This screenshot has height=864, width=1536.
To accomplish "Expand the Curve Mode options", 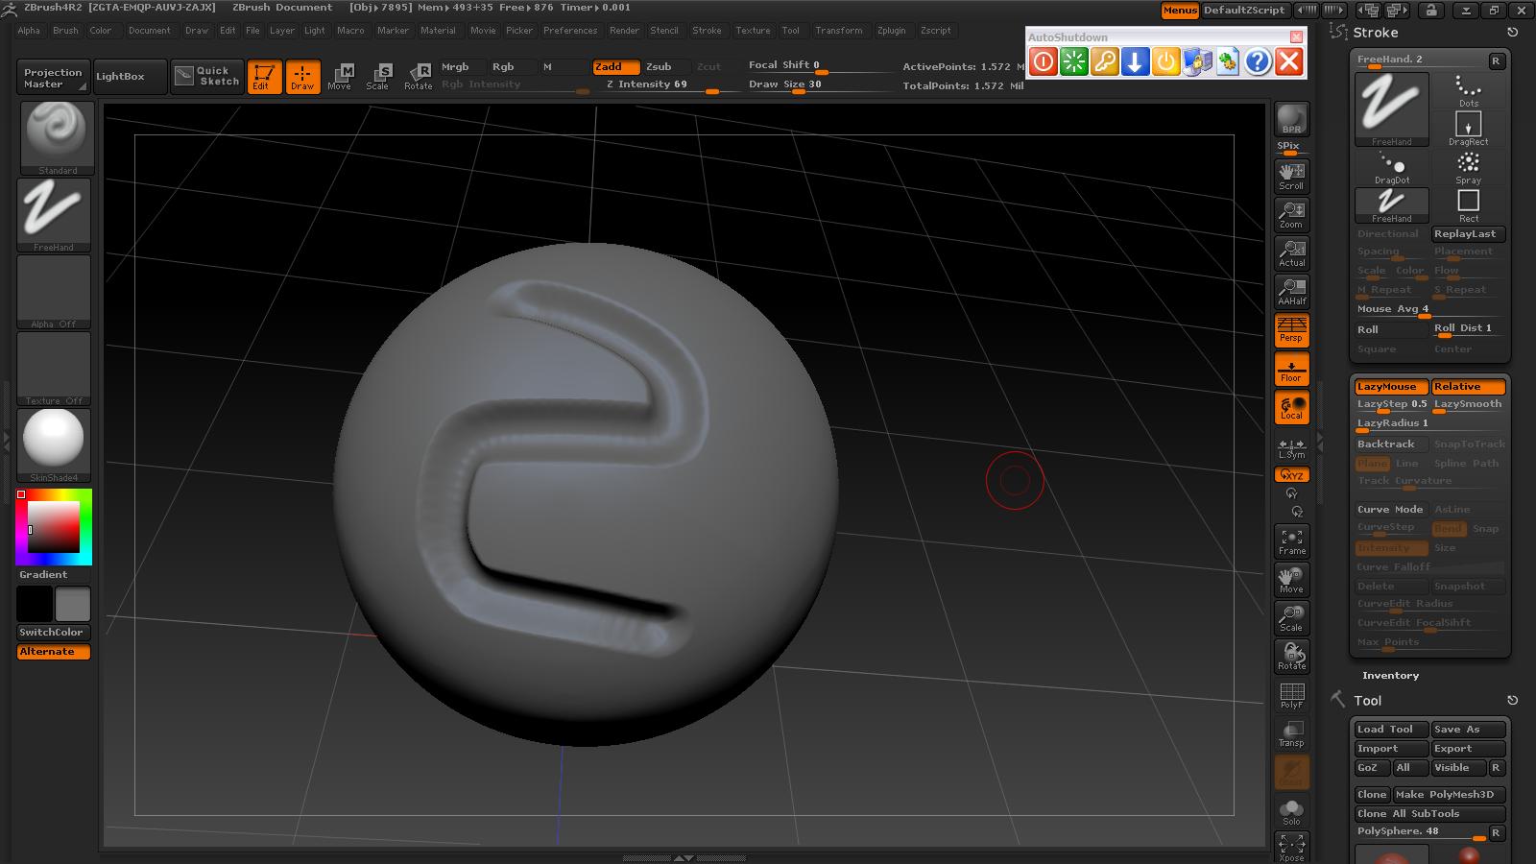I will pos(1390,510).
